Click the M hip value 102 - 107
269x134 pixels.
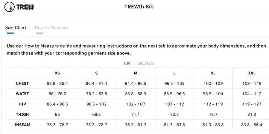pos(136,104)
